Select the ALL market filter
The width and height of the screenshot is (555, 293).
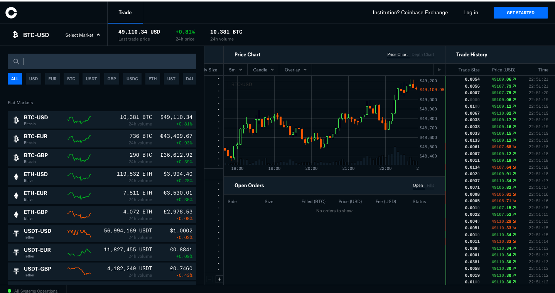click(x=15, y=79)
